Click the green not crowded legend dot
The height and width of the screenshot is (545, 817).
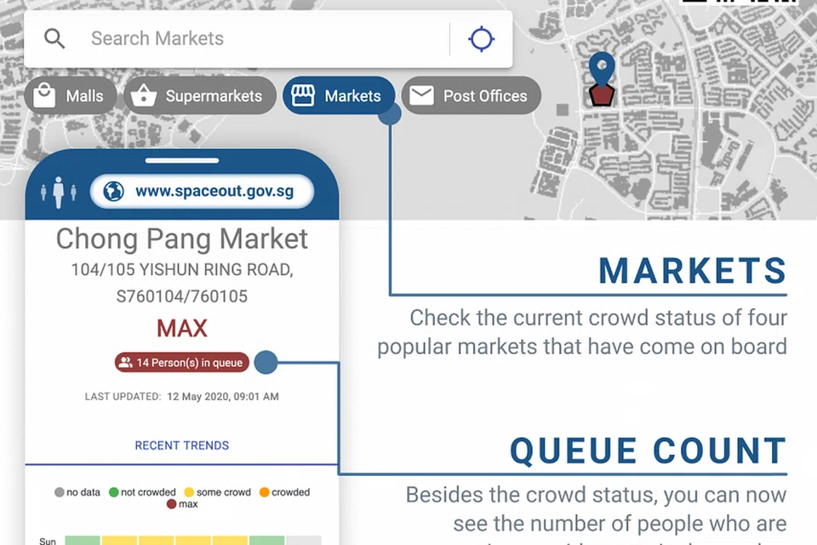[x=113, y=492]
